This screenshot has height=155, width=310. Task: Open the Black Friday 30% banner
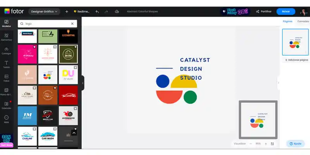point(235,12)
